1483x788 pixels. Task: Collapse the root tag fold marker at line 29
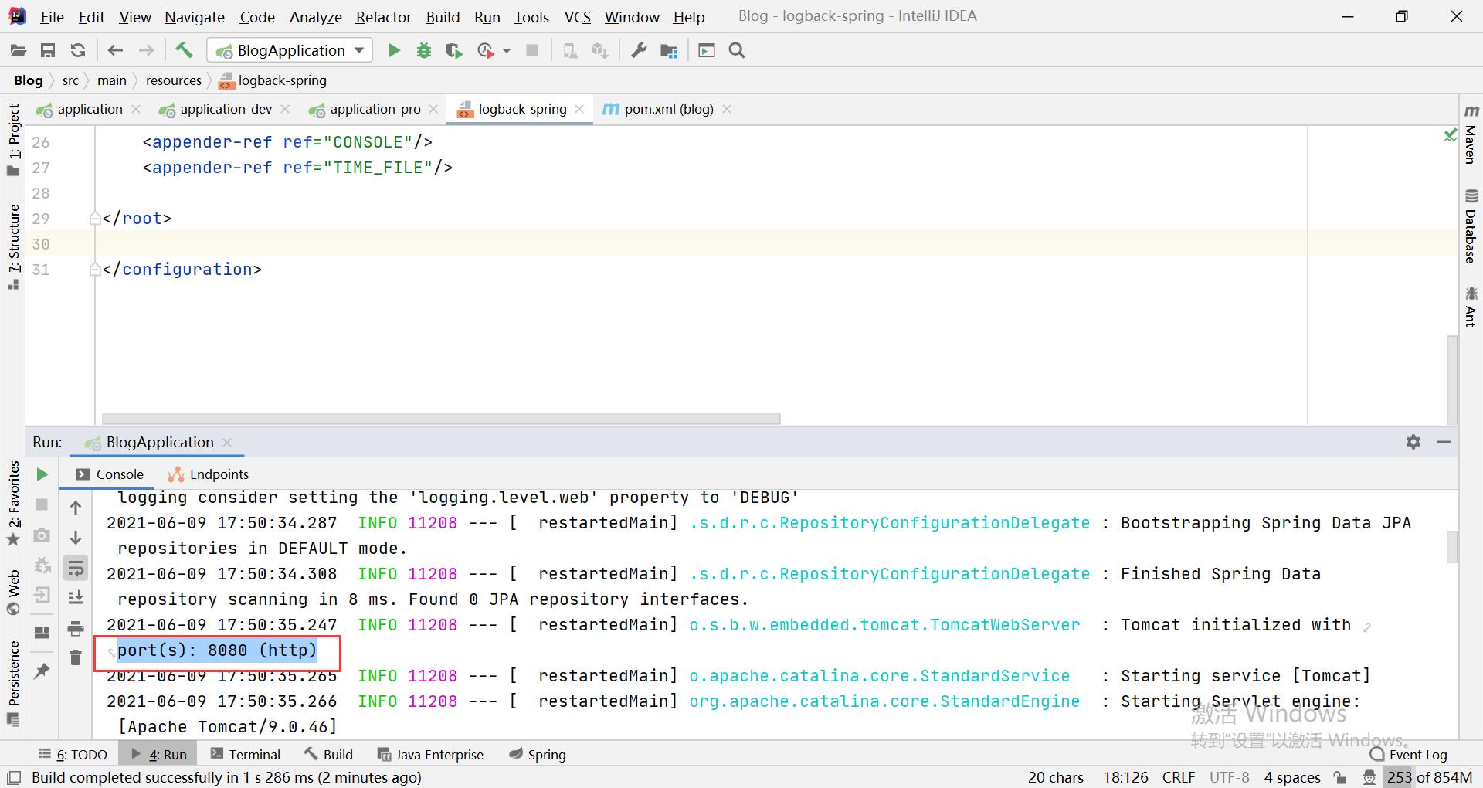click(95, 219)
